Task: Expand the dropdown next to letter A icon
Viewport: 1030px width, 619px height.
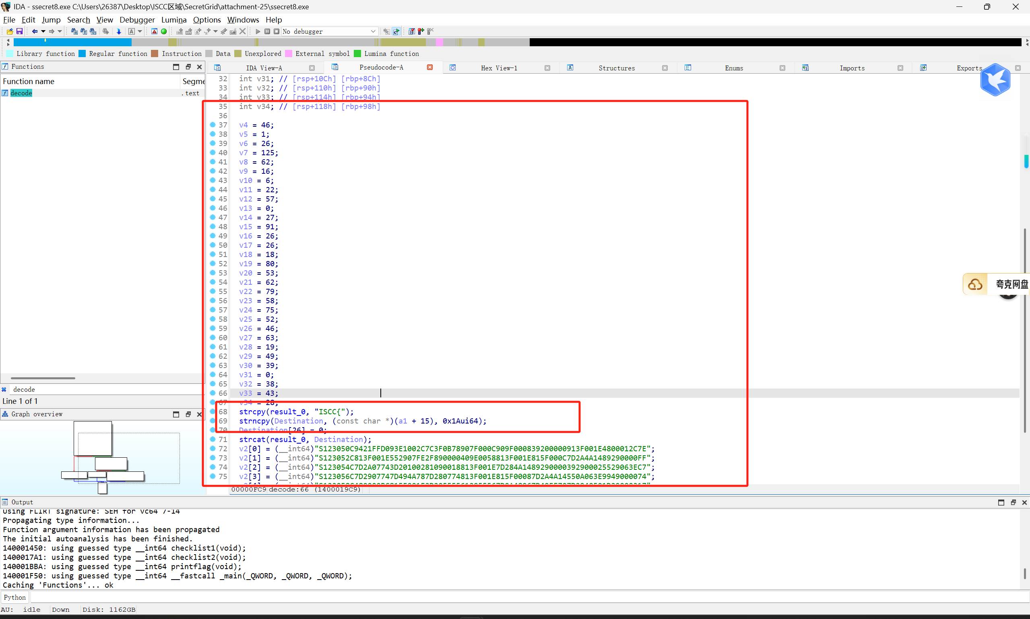Action: tap(140, 31)
